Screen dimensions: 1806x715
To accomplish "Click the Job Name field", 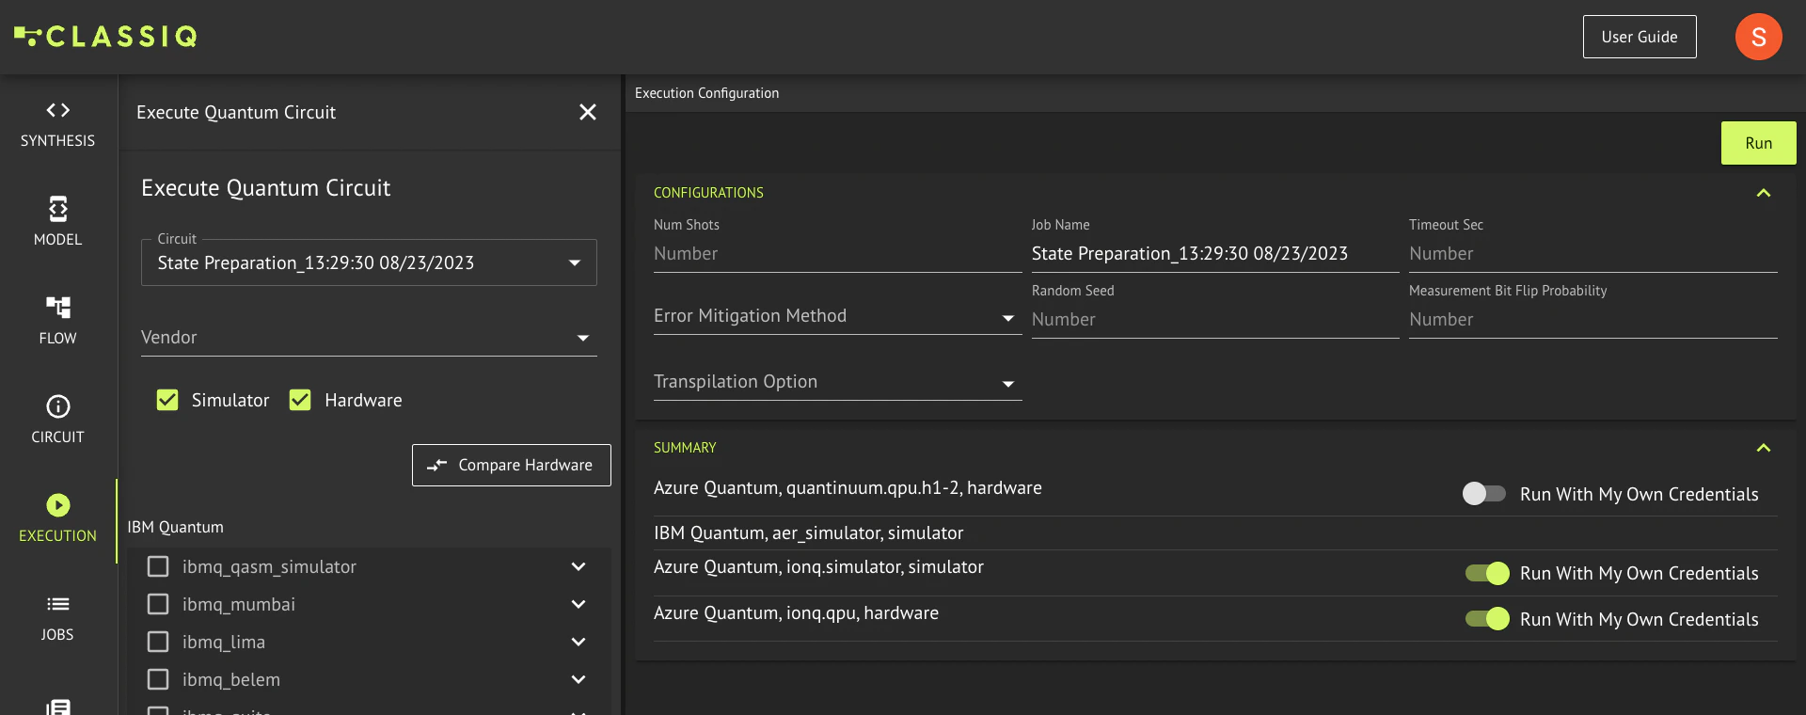I will click(1215, 254).
